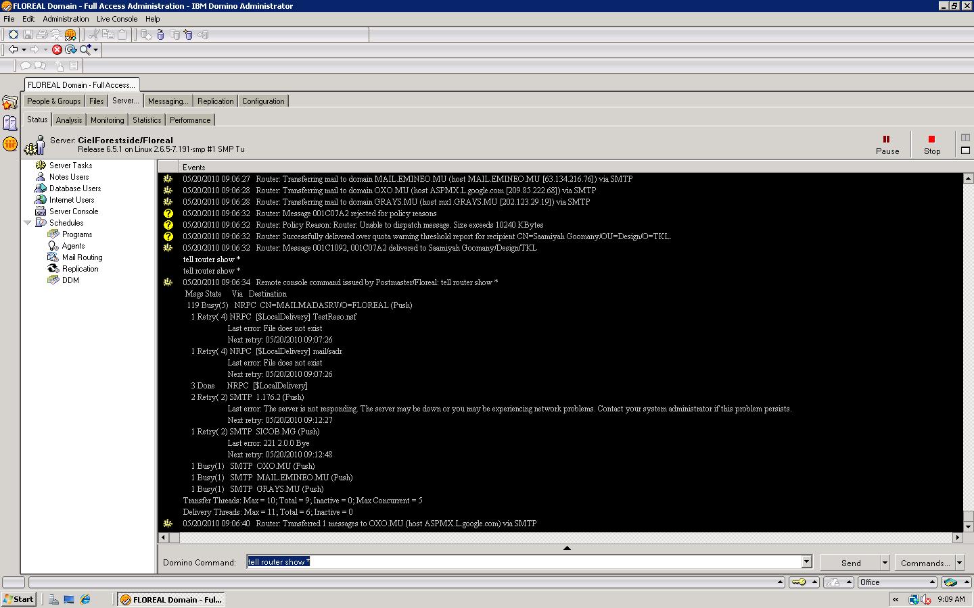Screen dimensions: 974x608
Task: Open the Domino Command history dropdown
Action: [806, 562]
